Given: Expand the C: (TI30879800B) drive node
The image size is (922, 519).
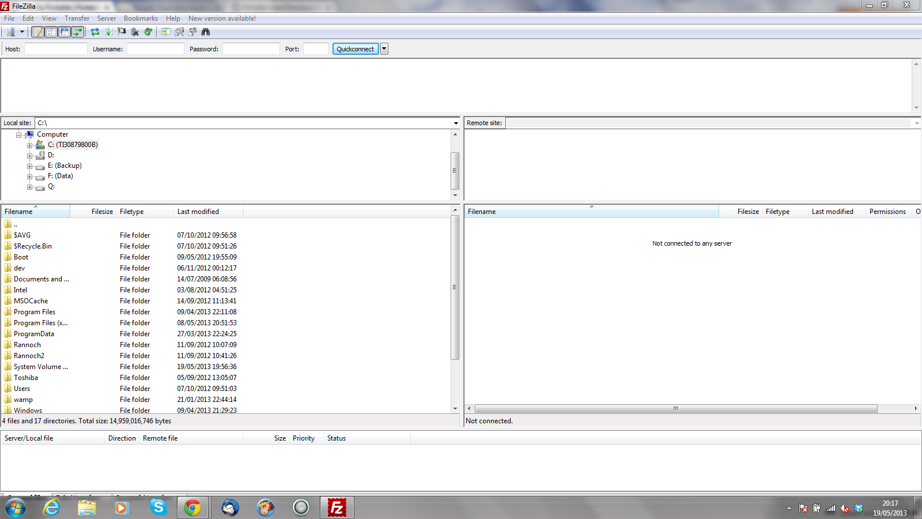Looking at the screenshot, I should point(29,145).
